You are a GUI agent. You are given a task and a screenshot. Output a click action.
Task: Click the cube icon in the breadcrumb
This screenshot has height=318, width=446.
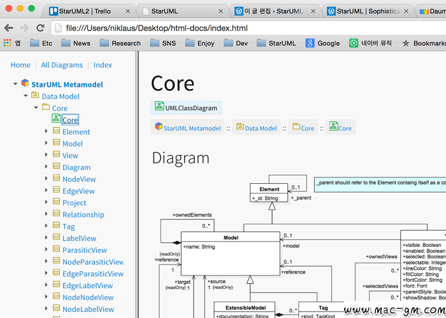point(159,126)
